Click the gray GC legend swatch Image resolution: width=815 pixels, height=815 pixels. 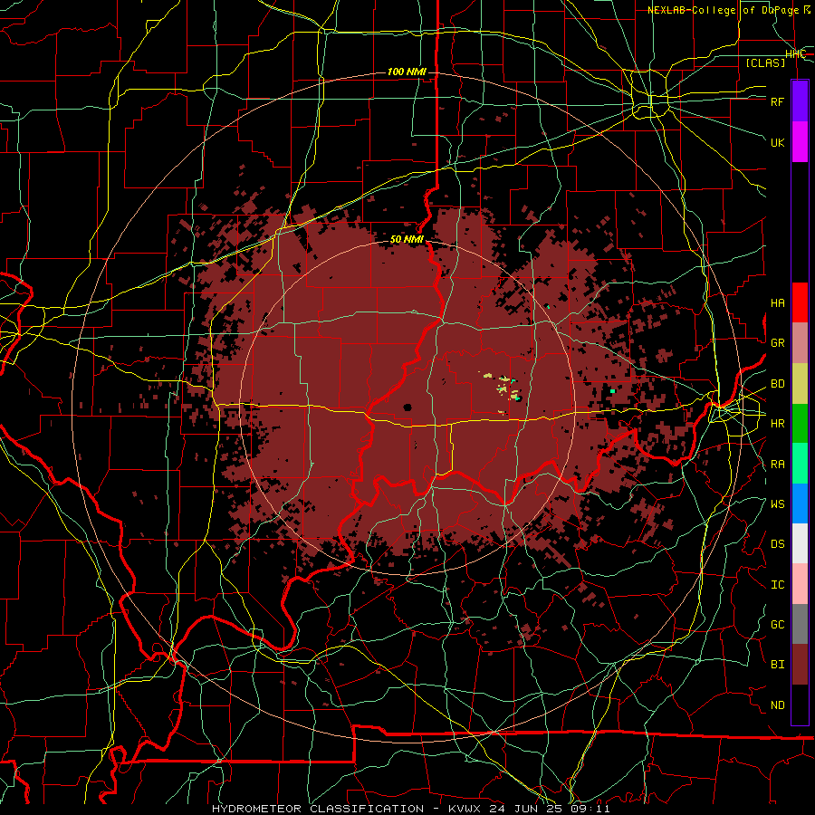(x=800, y=624)
